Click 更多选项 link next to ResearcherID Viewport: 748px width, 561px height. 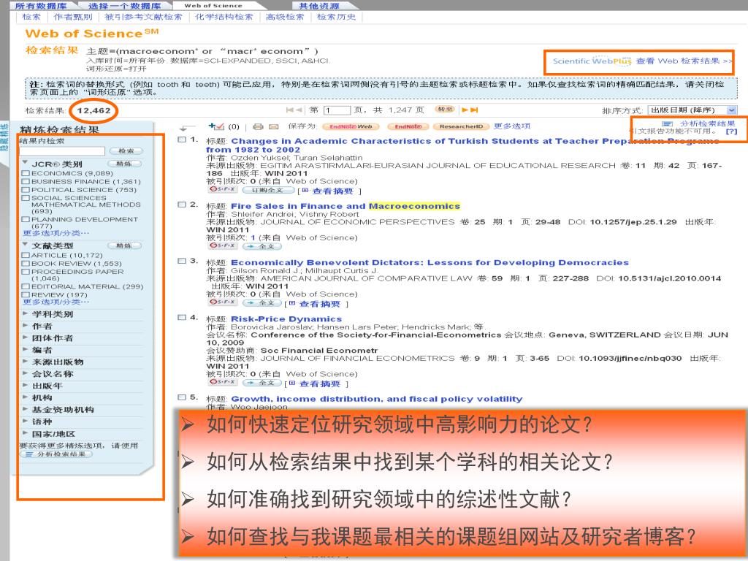pos(512,126)
